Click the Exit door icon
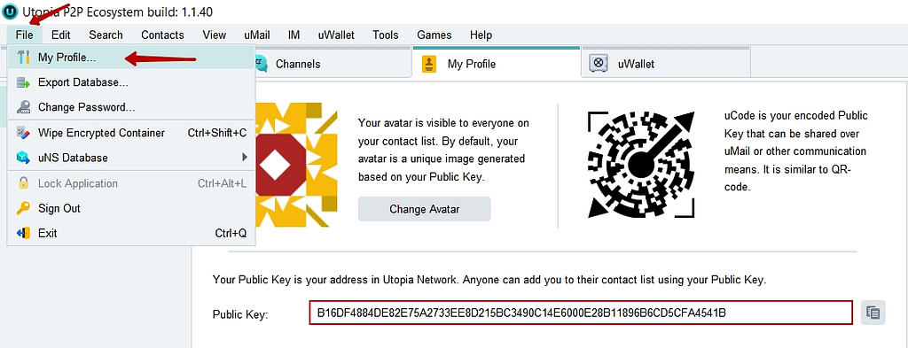Viewport: 908px width, 348px height. click(x=24, y=233)
